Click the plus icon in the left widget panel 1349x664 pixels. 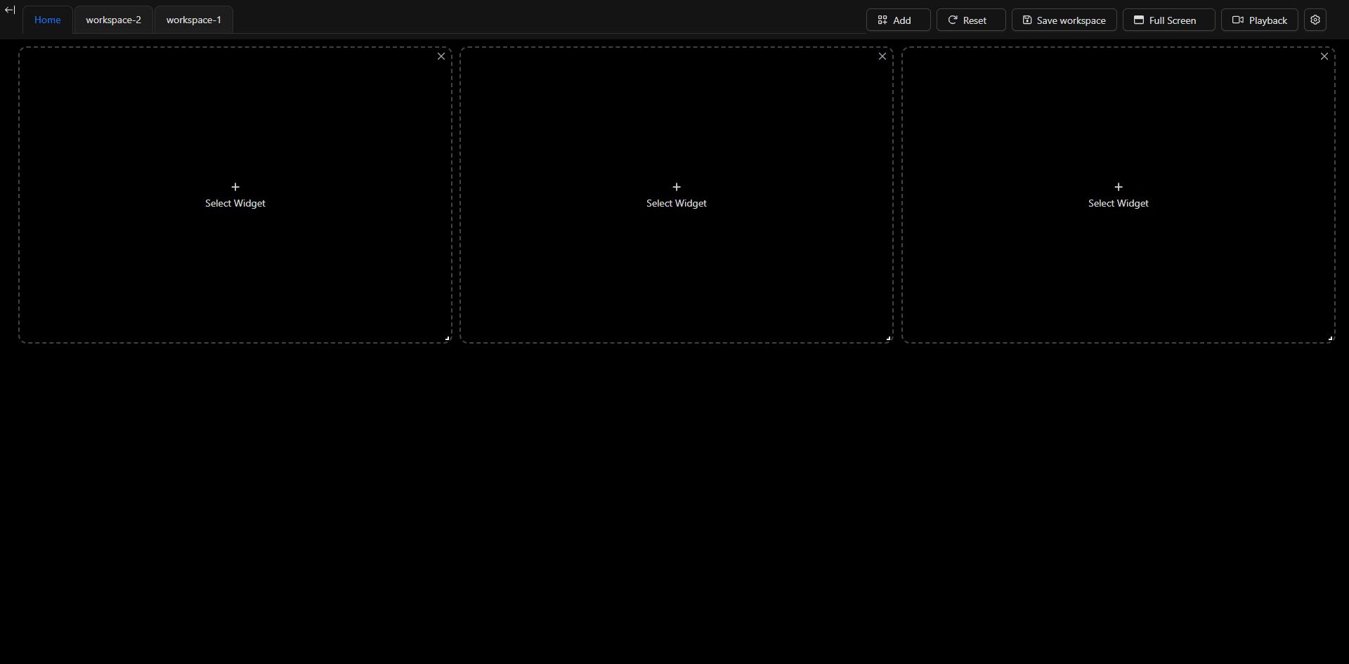[x=235, y=187]
